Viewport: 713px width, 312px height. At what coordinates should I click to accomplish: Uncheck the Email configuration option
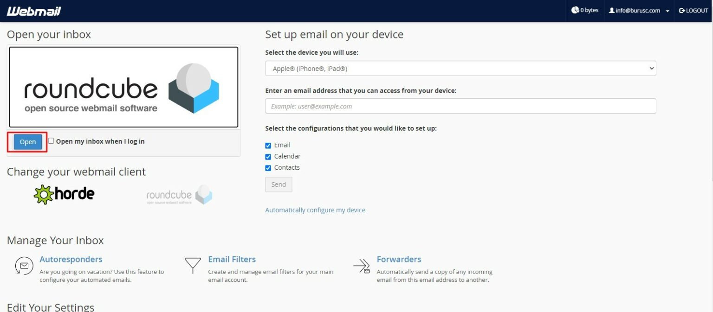click(268, 145)
